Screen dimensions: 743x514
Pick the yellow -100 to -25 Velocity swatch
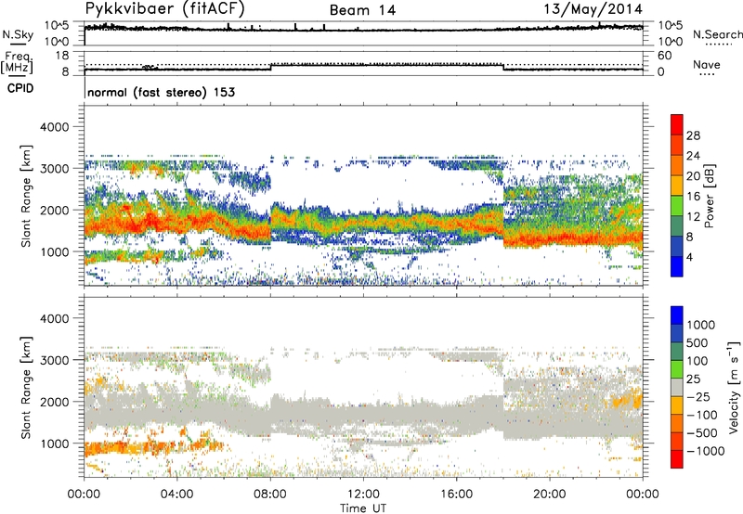click(677, 405)
